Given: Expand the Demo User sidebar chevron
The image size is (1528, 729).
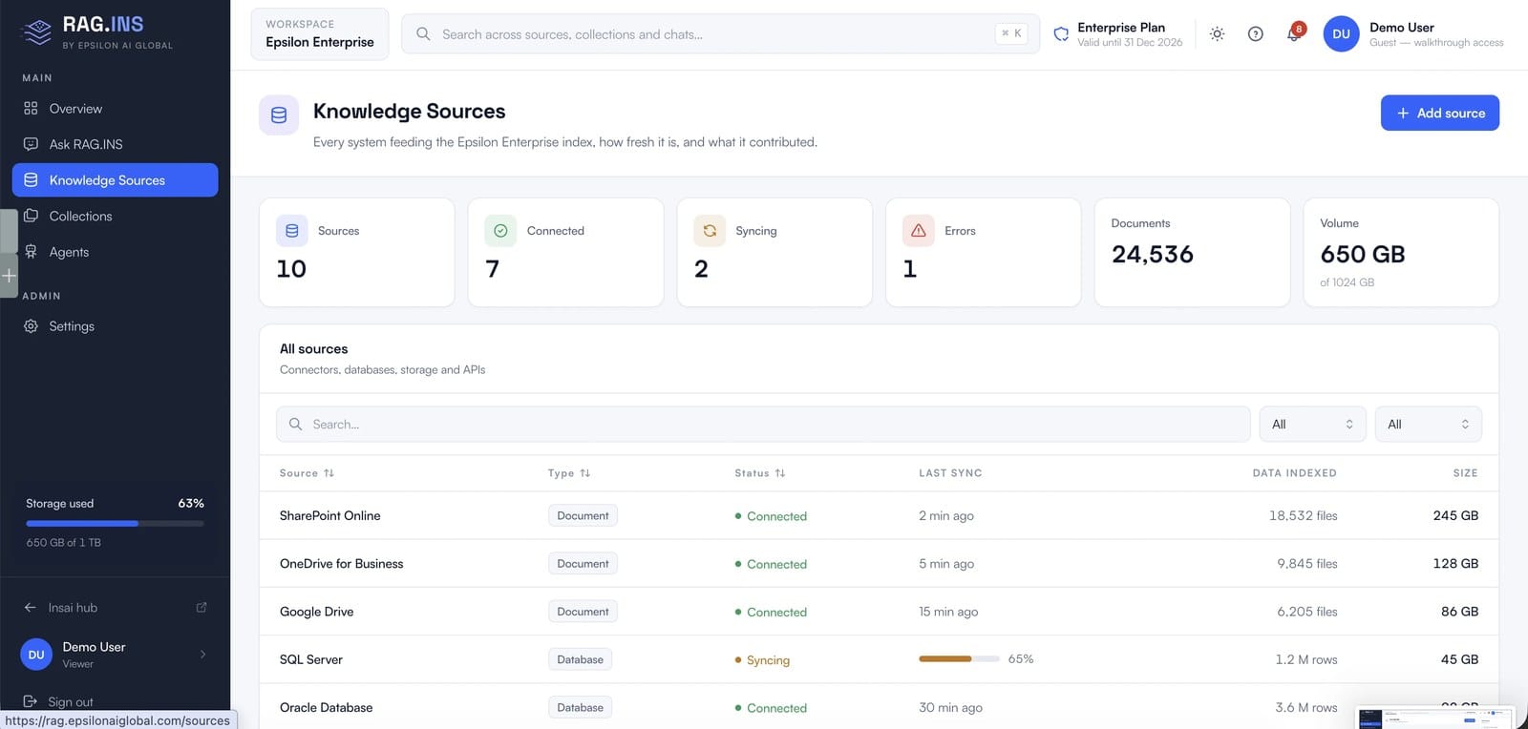Looking at the screenshot, I should point(202,655).
